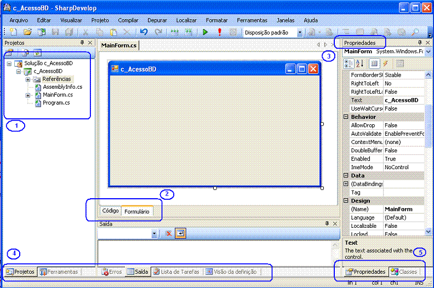The height and width of the screenshot is (288, 434).
Task: Clear the Saída output with red X icon
Action: point(168,233)
